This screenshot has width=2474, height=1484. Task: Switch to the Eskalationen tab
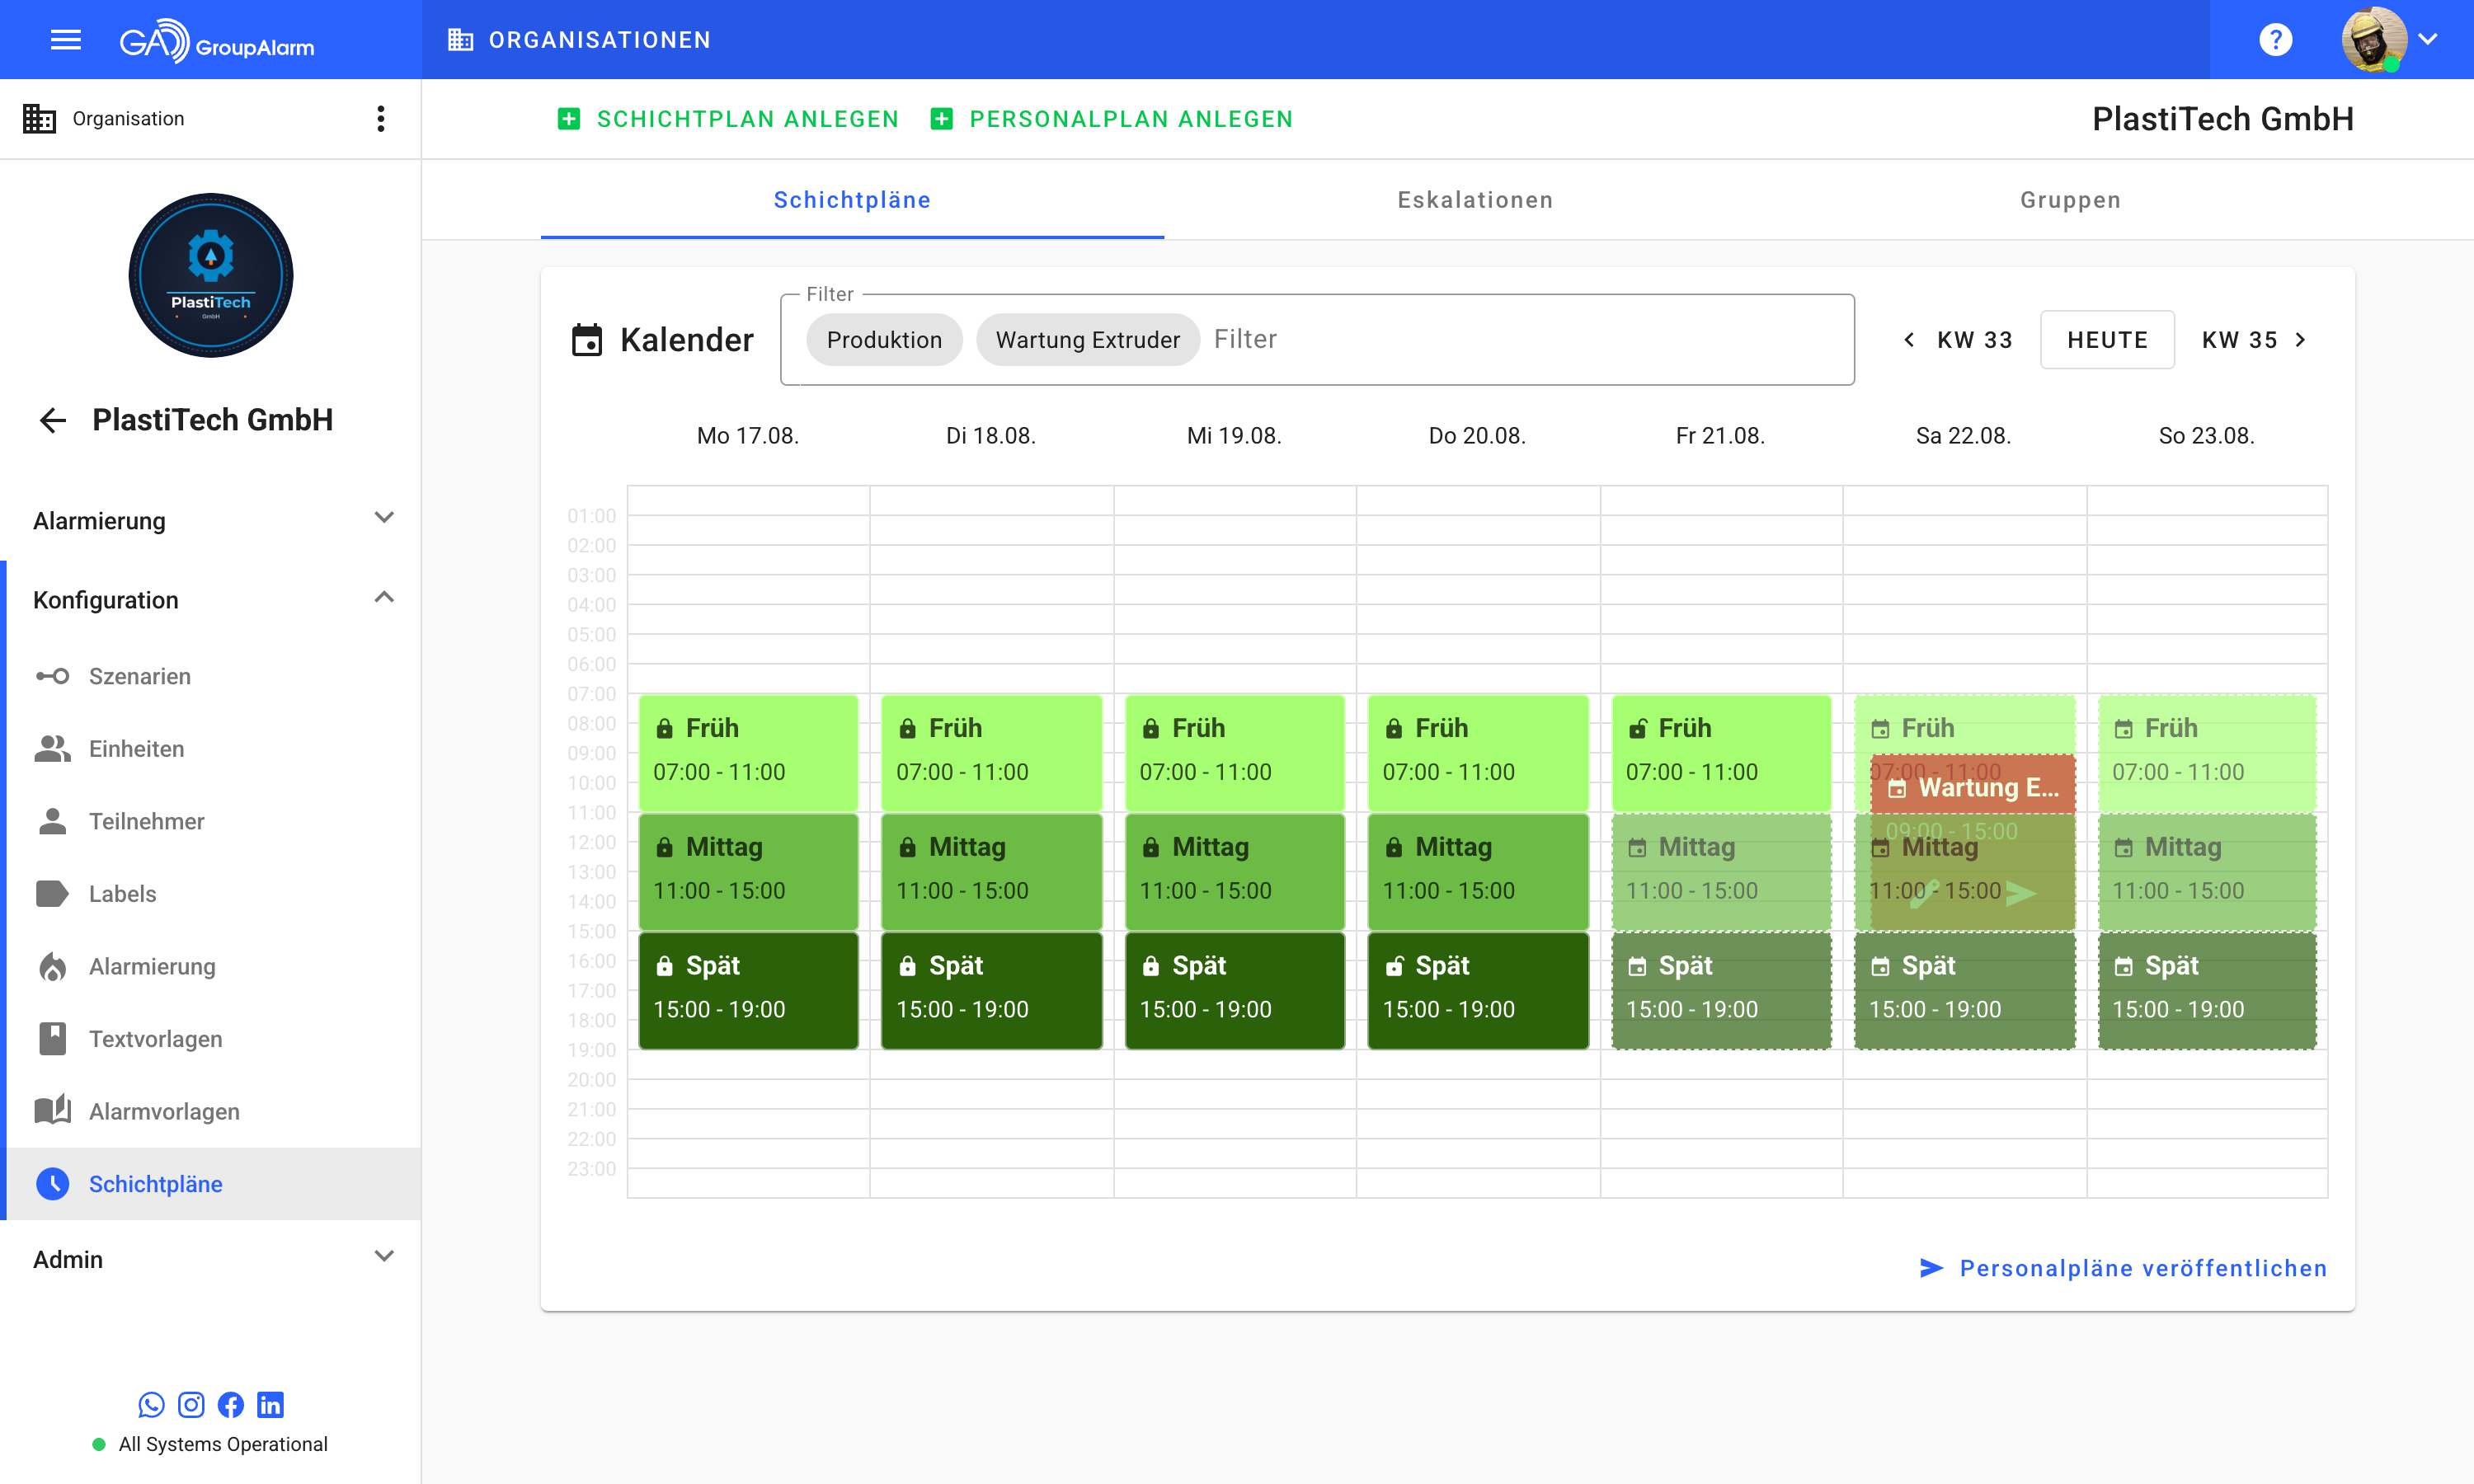coord(1475,200)
